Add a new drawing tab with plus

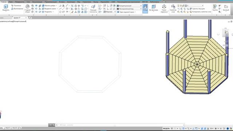point(30,18)
